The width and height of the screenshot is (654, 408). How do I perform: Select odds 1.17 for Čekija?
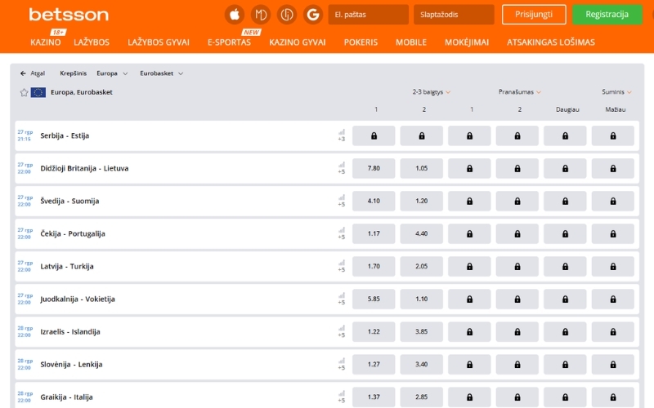pyautogui.click(x=374, y=234)
